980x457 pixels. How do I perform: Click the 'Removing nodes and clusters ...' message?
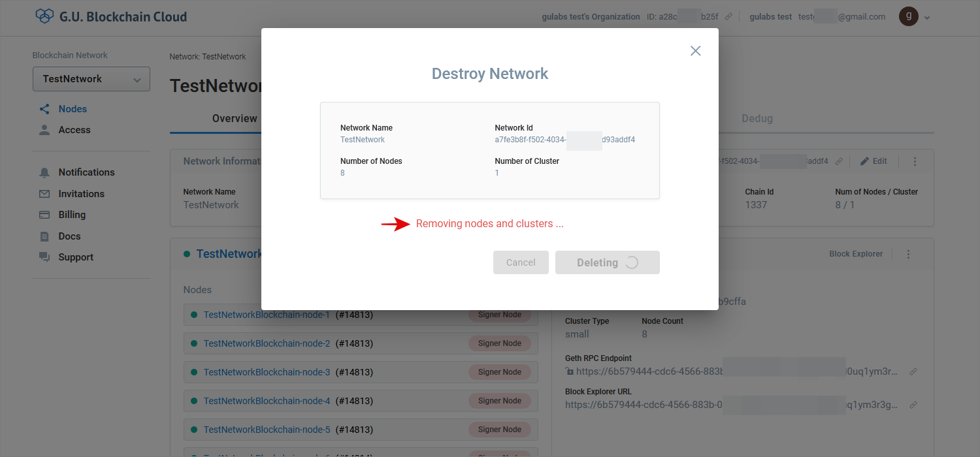(490, 224)
